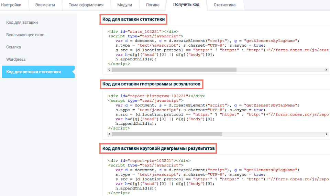The height and width of the screenshot is (196, 330).
Task: Open the Ссылка sidebar item
Action: pos(13,47)
